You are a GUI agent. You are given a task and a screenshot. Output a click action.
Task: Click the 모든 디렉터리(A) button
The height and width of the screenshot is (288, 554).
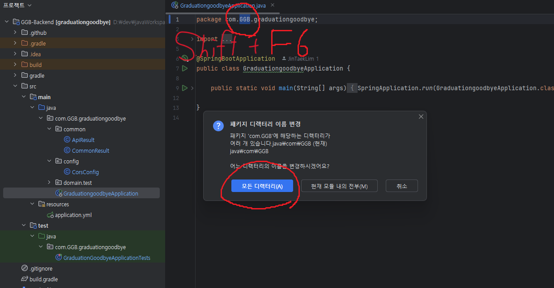[262, 186]
